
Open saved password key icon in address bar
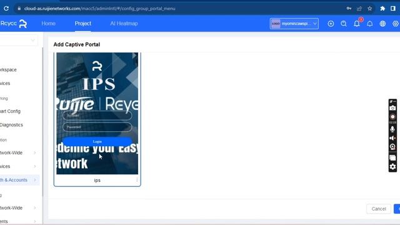tap(349, 8)
